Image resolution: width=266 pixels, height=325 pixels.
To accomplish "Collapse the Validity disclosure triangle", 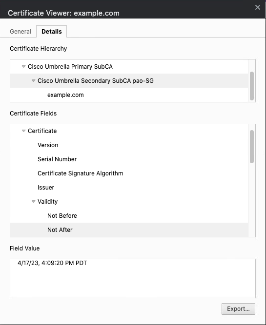I will point(33,201).
